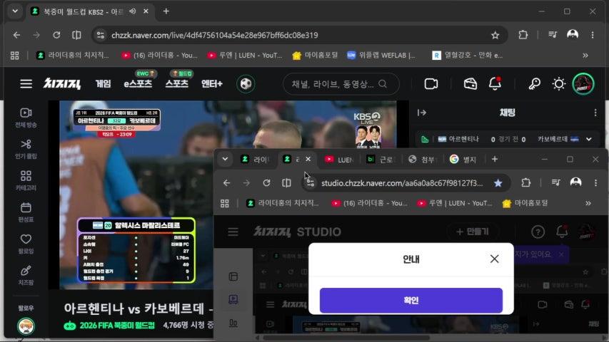Open the Studio hamburger menu
This screenshot has width=609, height=342.
[x=233, y=232]
